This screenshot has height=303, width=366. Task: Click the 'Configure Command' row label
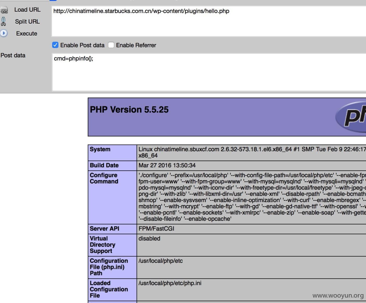(x=104, y=178)
